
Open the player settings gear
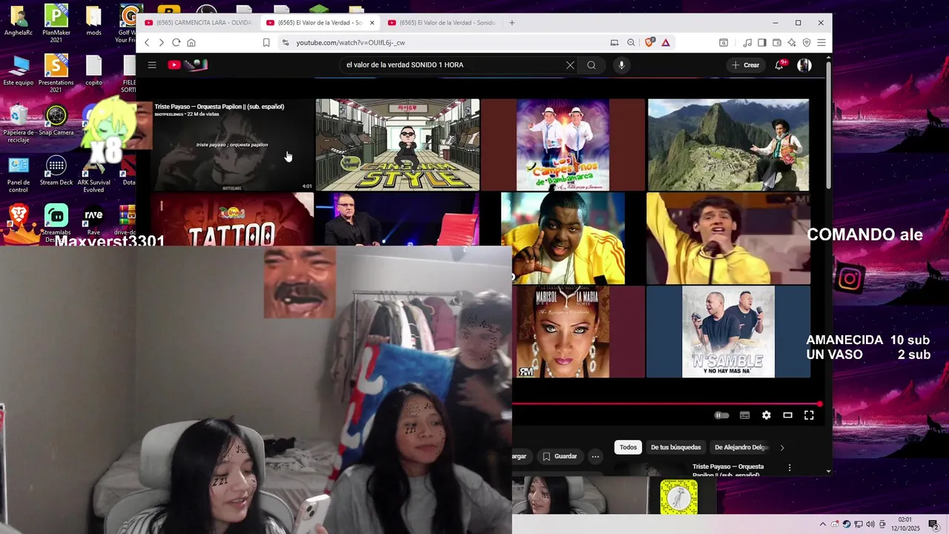point(767,415)
